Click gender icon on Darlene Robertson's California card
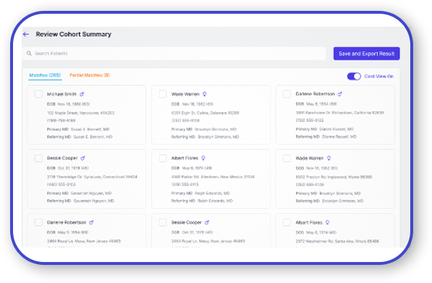 point(339,94)
